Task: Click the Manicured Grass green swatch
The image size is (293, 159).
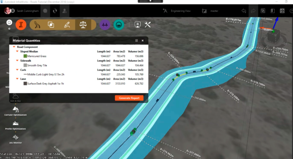Action: click(25, 56)
